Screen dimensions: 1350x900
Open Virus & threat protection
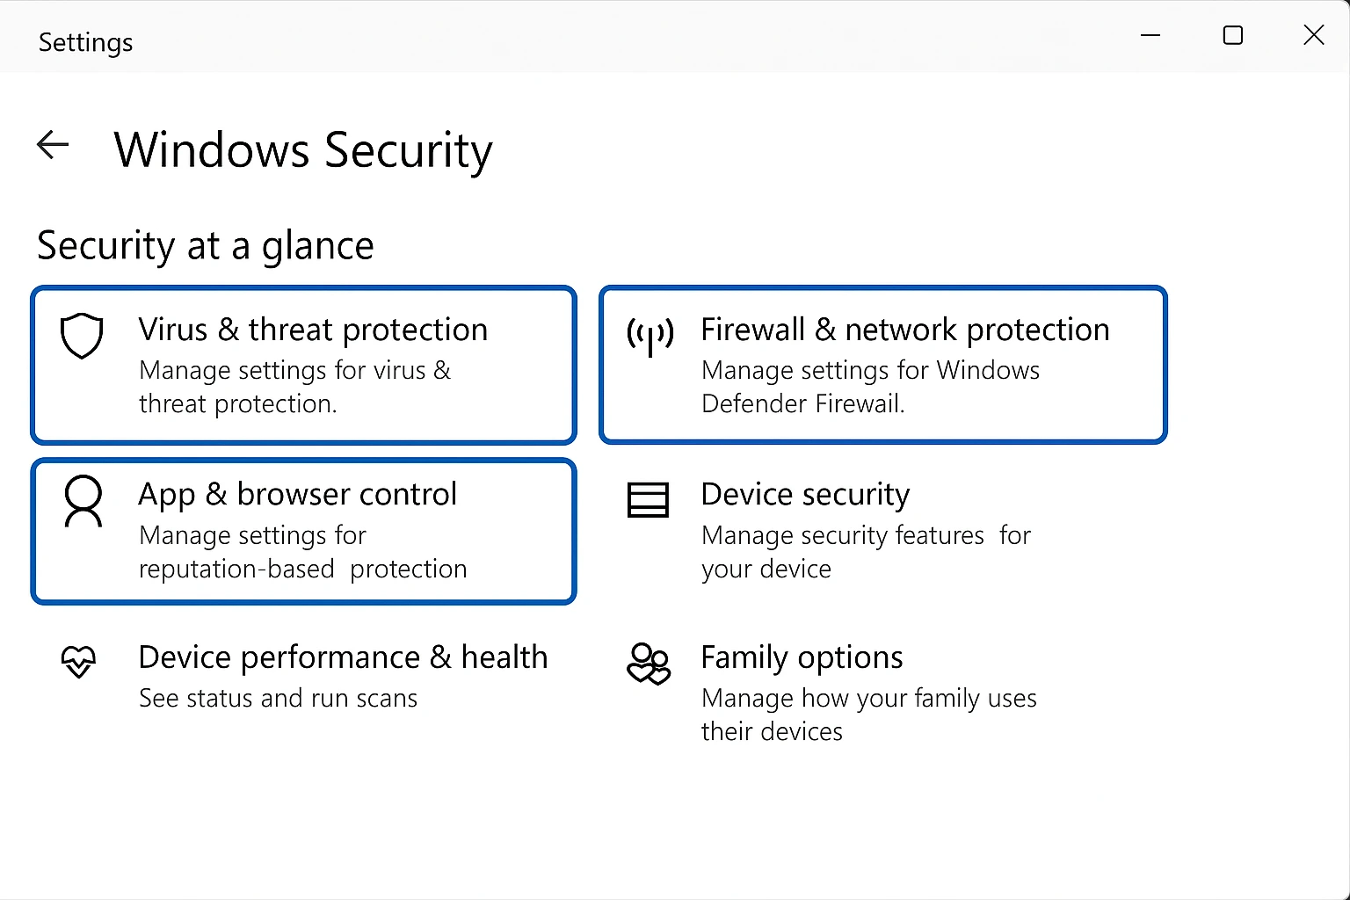313,330
